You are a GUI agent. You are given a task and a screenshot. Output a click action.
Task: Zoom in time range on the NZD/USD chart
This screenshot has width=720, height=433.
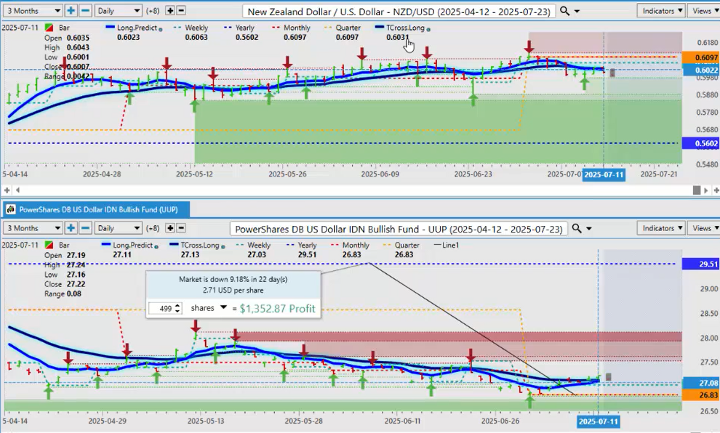(x=71, y=11)
